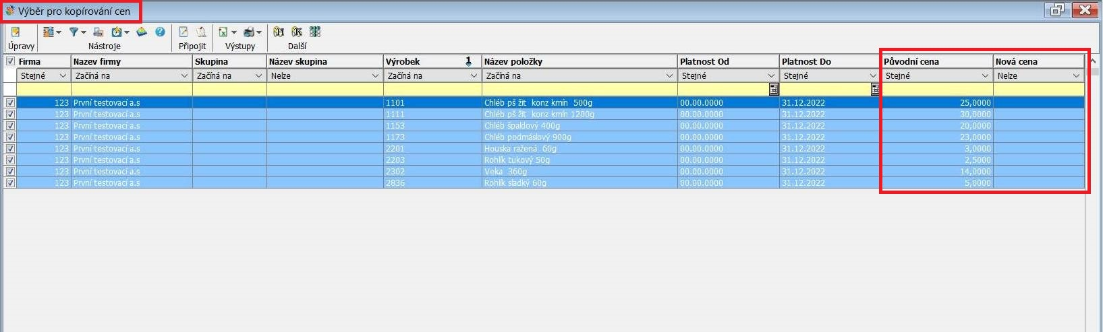Screen dimensions: 1103x332
Task: Click the blue question mark help icon
Action: (160, 32)
